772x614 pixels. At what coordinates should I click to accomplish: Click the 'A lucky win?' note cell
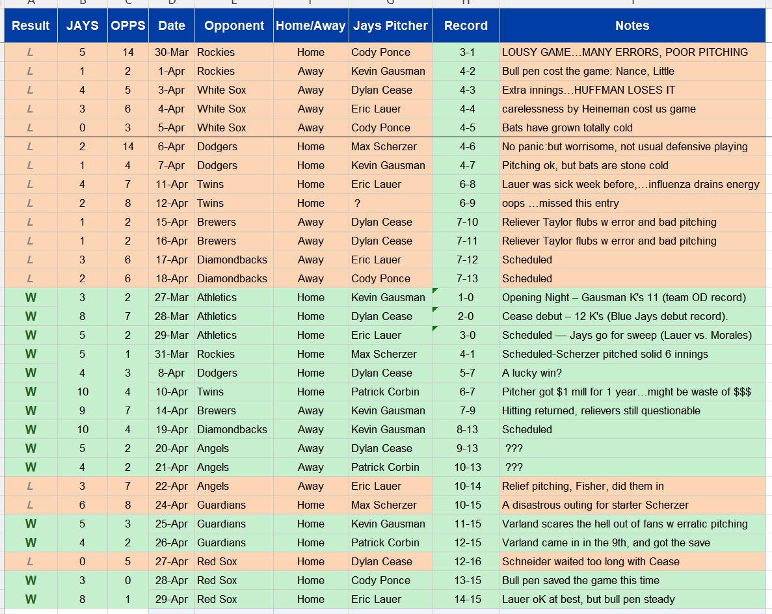tap(624, 373)
